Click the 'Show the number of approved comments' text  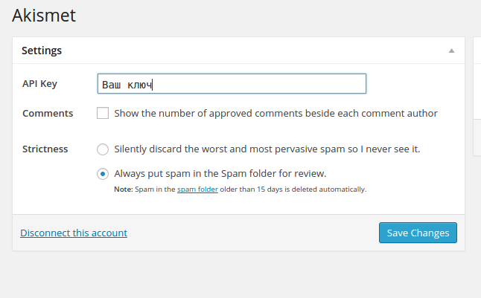[x=275, y=114]
